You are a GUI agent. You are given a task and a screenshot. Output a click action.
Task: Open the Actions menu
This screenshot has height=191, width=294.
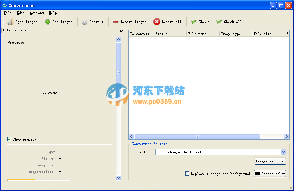(36, 13)
